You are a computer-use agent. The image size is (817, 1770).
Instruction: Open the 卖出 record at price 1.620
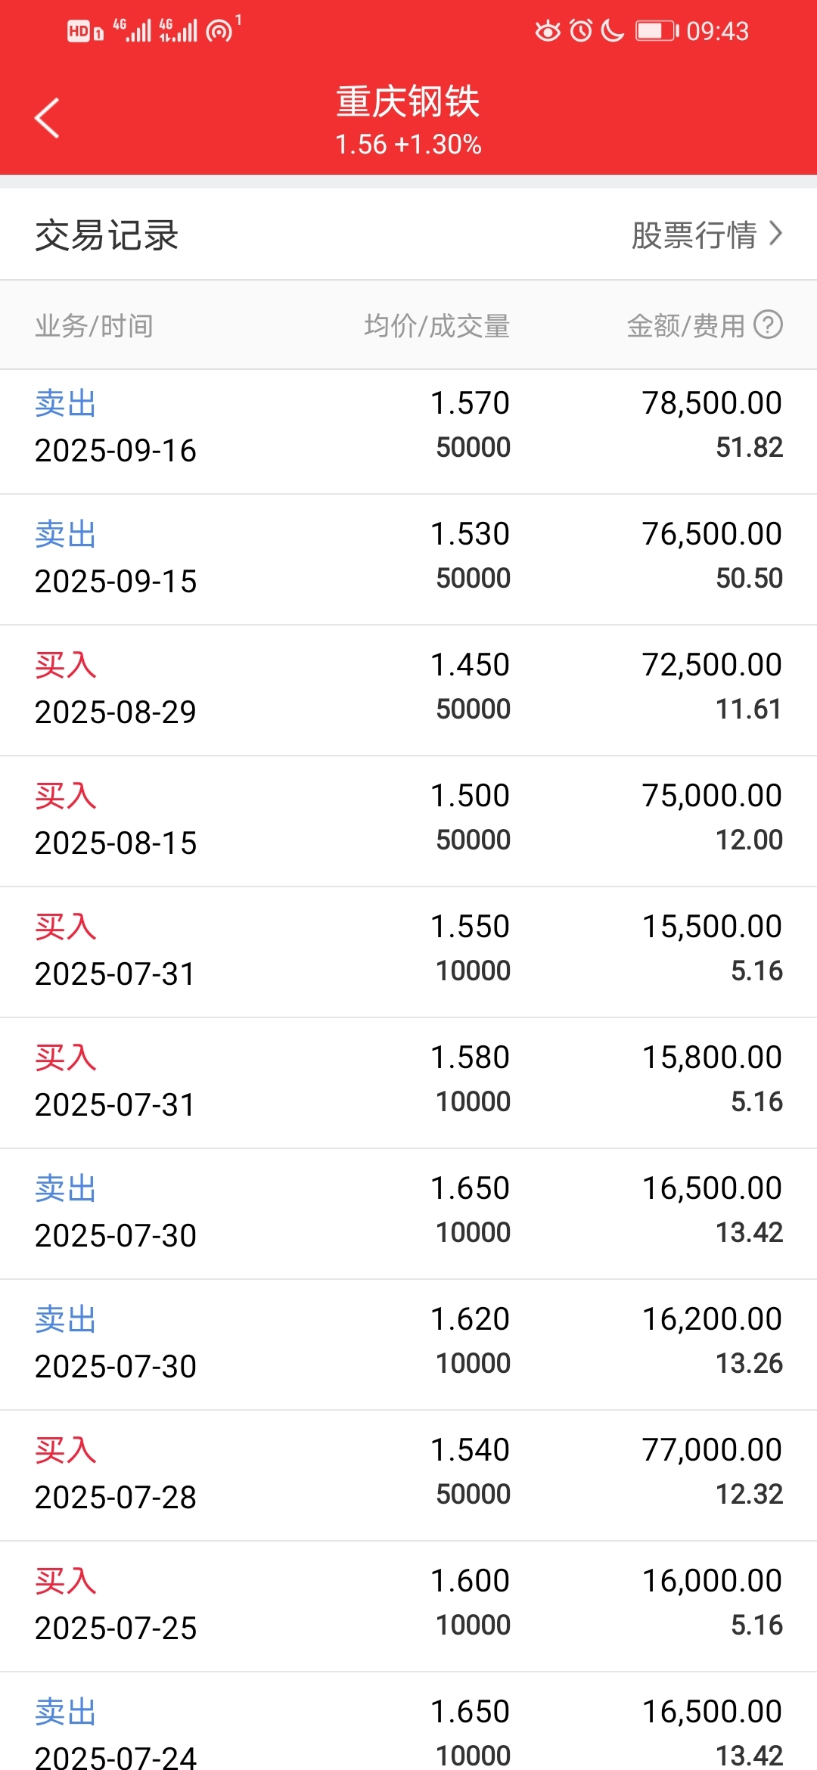[408, 1345]
